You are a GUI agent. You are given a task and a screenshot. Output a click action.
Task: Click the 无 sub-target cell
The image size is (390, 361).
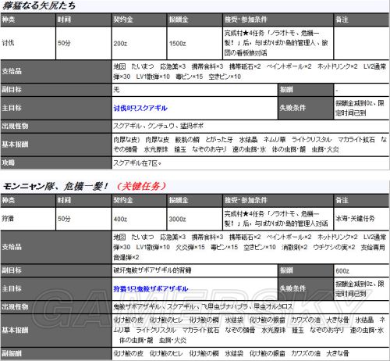tap(194, 90)
